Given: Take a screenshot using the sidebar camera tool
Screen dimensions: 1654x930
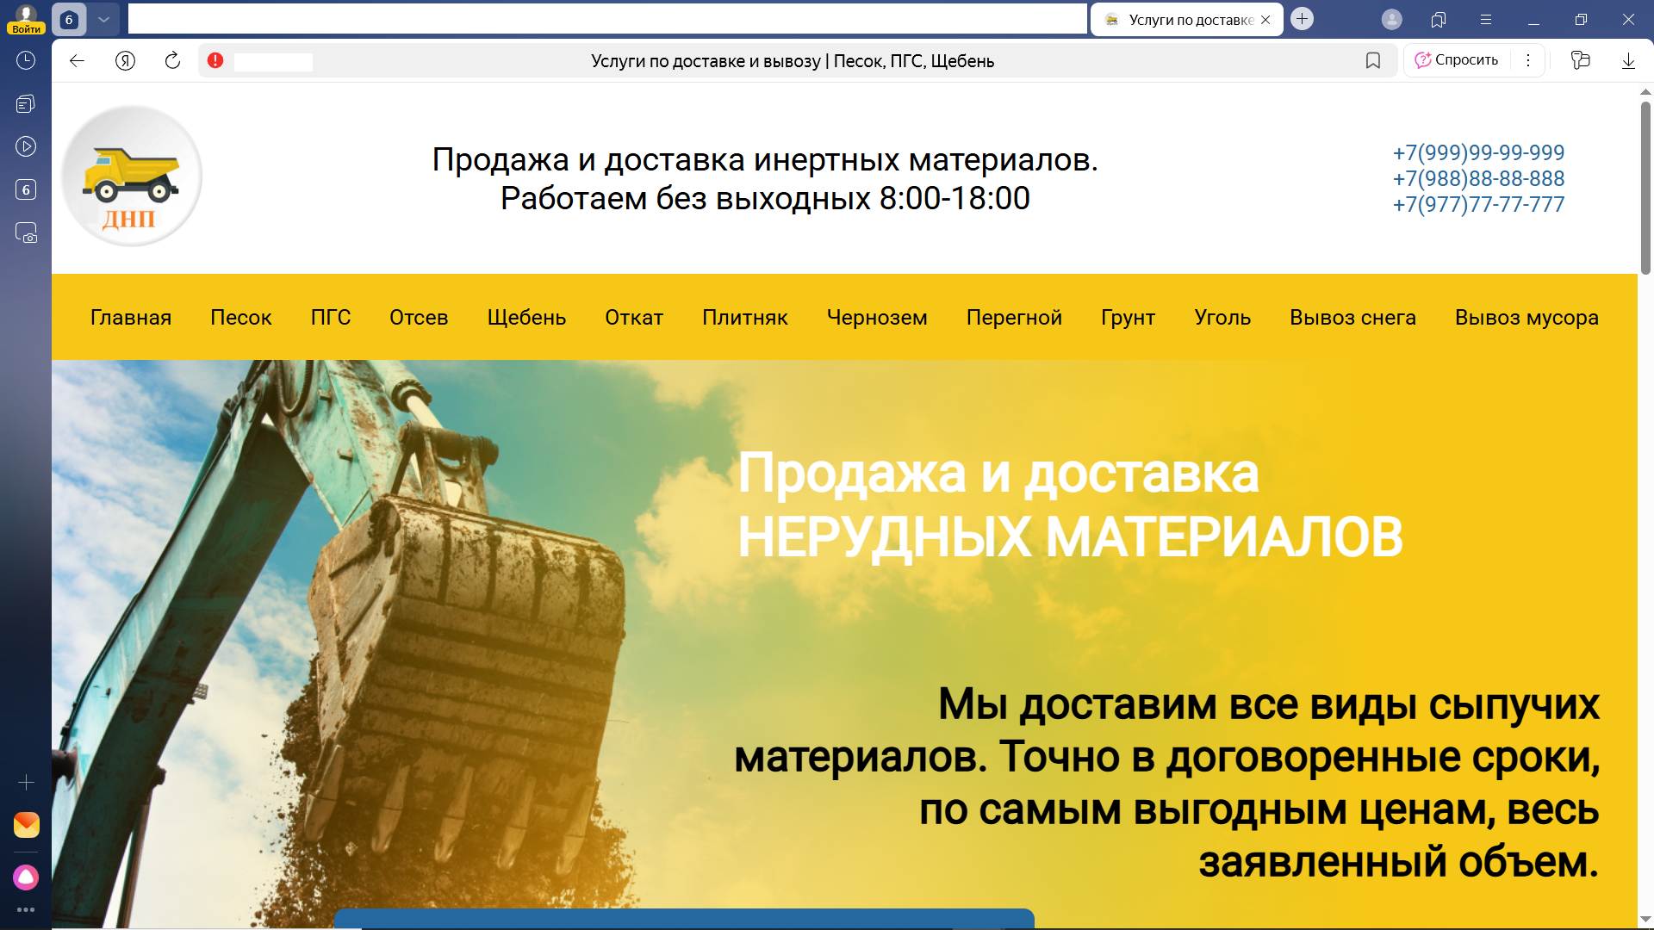Looking at the screenshot, I should point(27,232).
